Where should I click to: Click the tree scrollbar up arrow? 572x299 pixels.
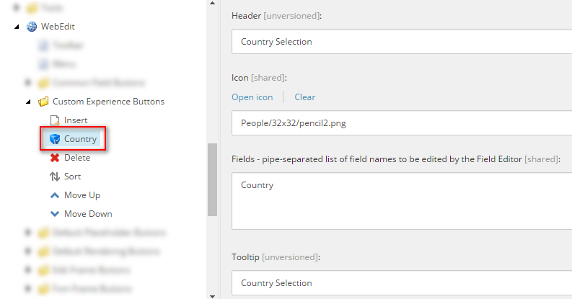pos(212,4)
